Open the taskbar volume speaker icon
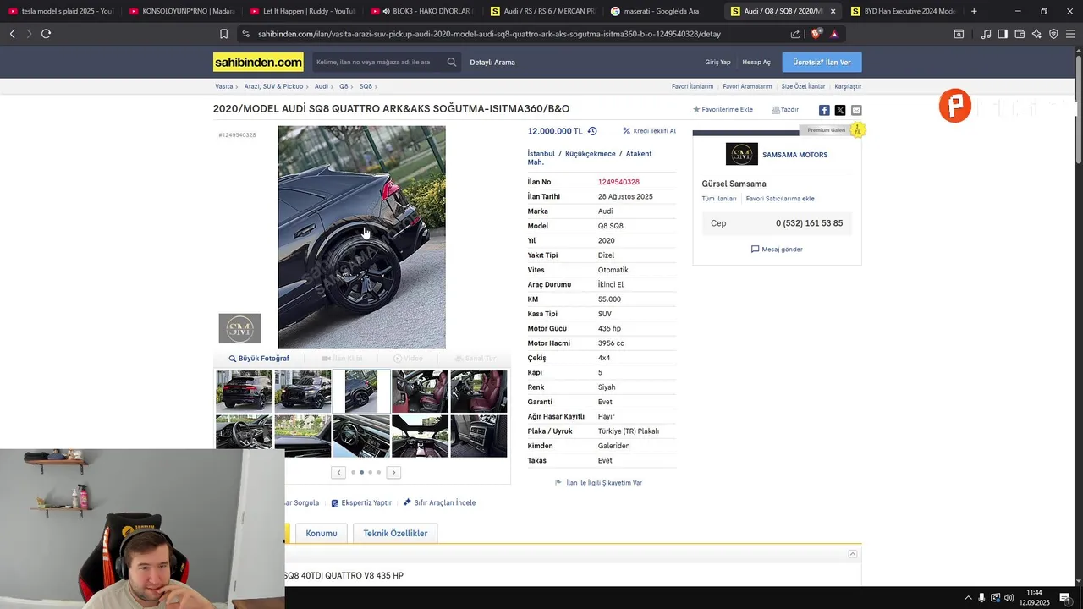This screenshot has height=609, width=1083. tap(1009, 598)
